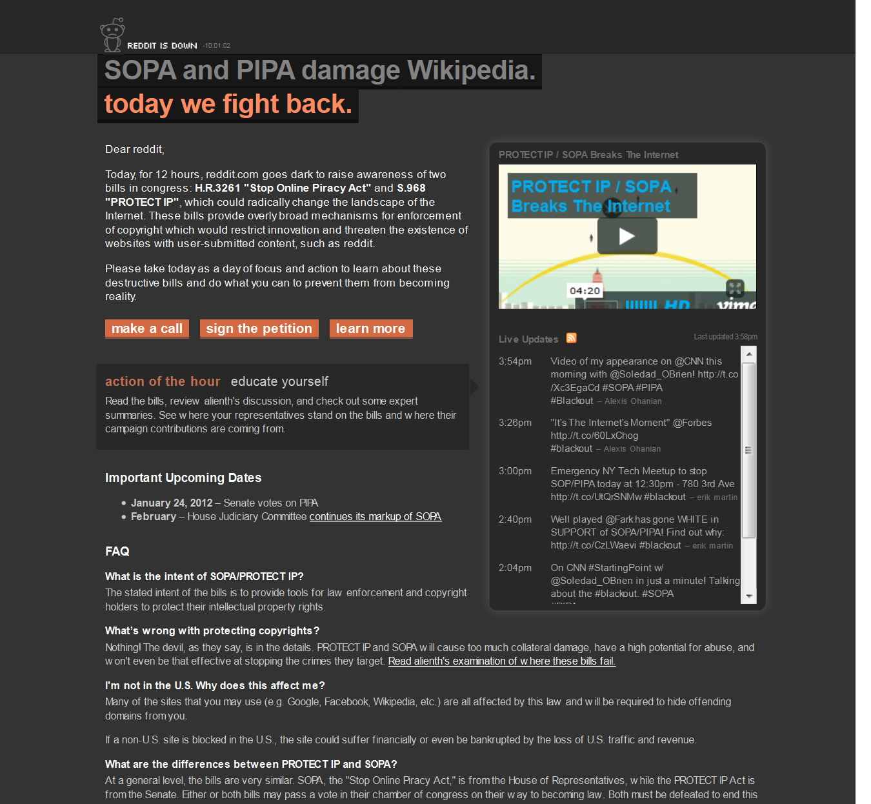Click the 3:54pm live update entry
Image resolution: width=871 pixels, height=804 pixels.
(x=619, y=381)
